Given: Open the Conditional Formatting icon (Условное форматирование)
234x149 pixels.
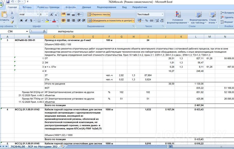Looking at the screenshot, I should (x=177, y=17).
